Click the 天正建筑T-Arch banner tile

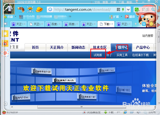[64, 80]
